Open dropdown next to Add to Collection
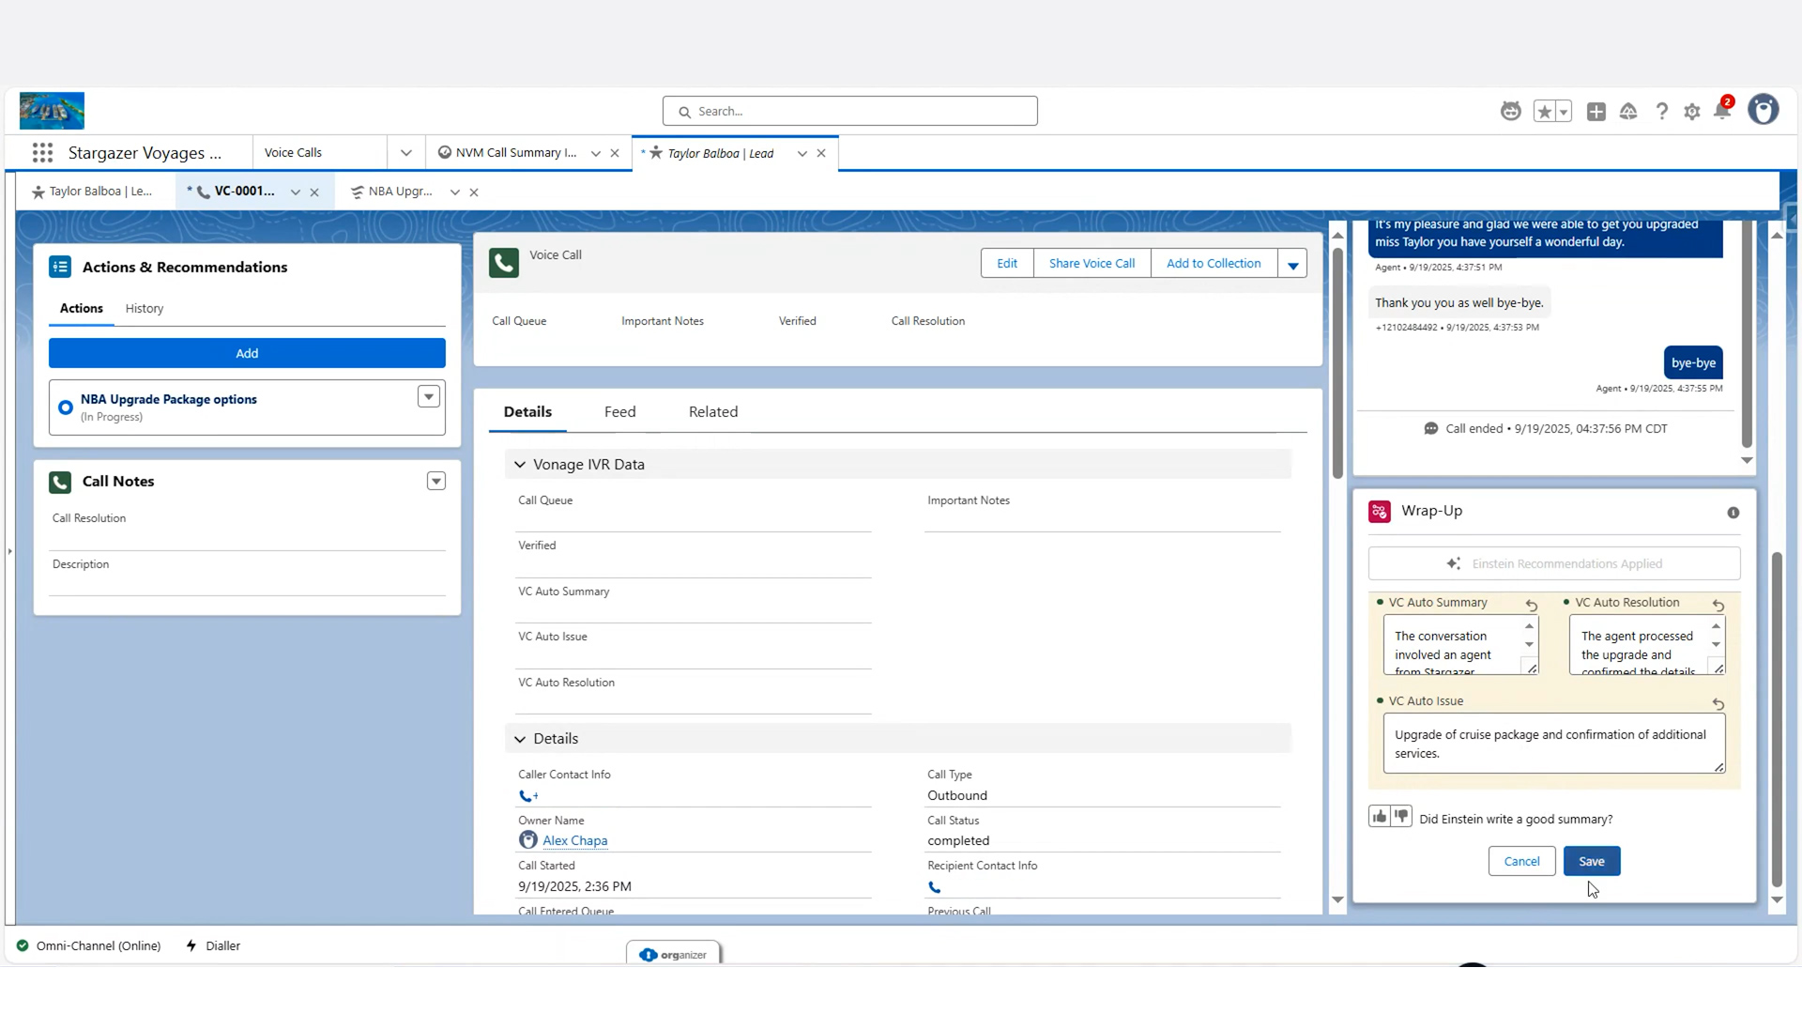 (1292, 265)
